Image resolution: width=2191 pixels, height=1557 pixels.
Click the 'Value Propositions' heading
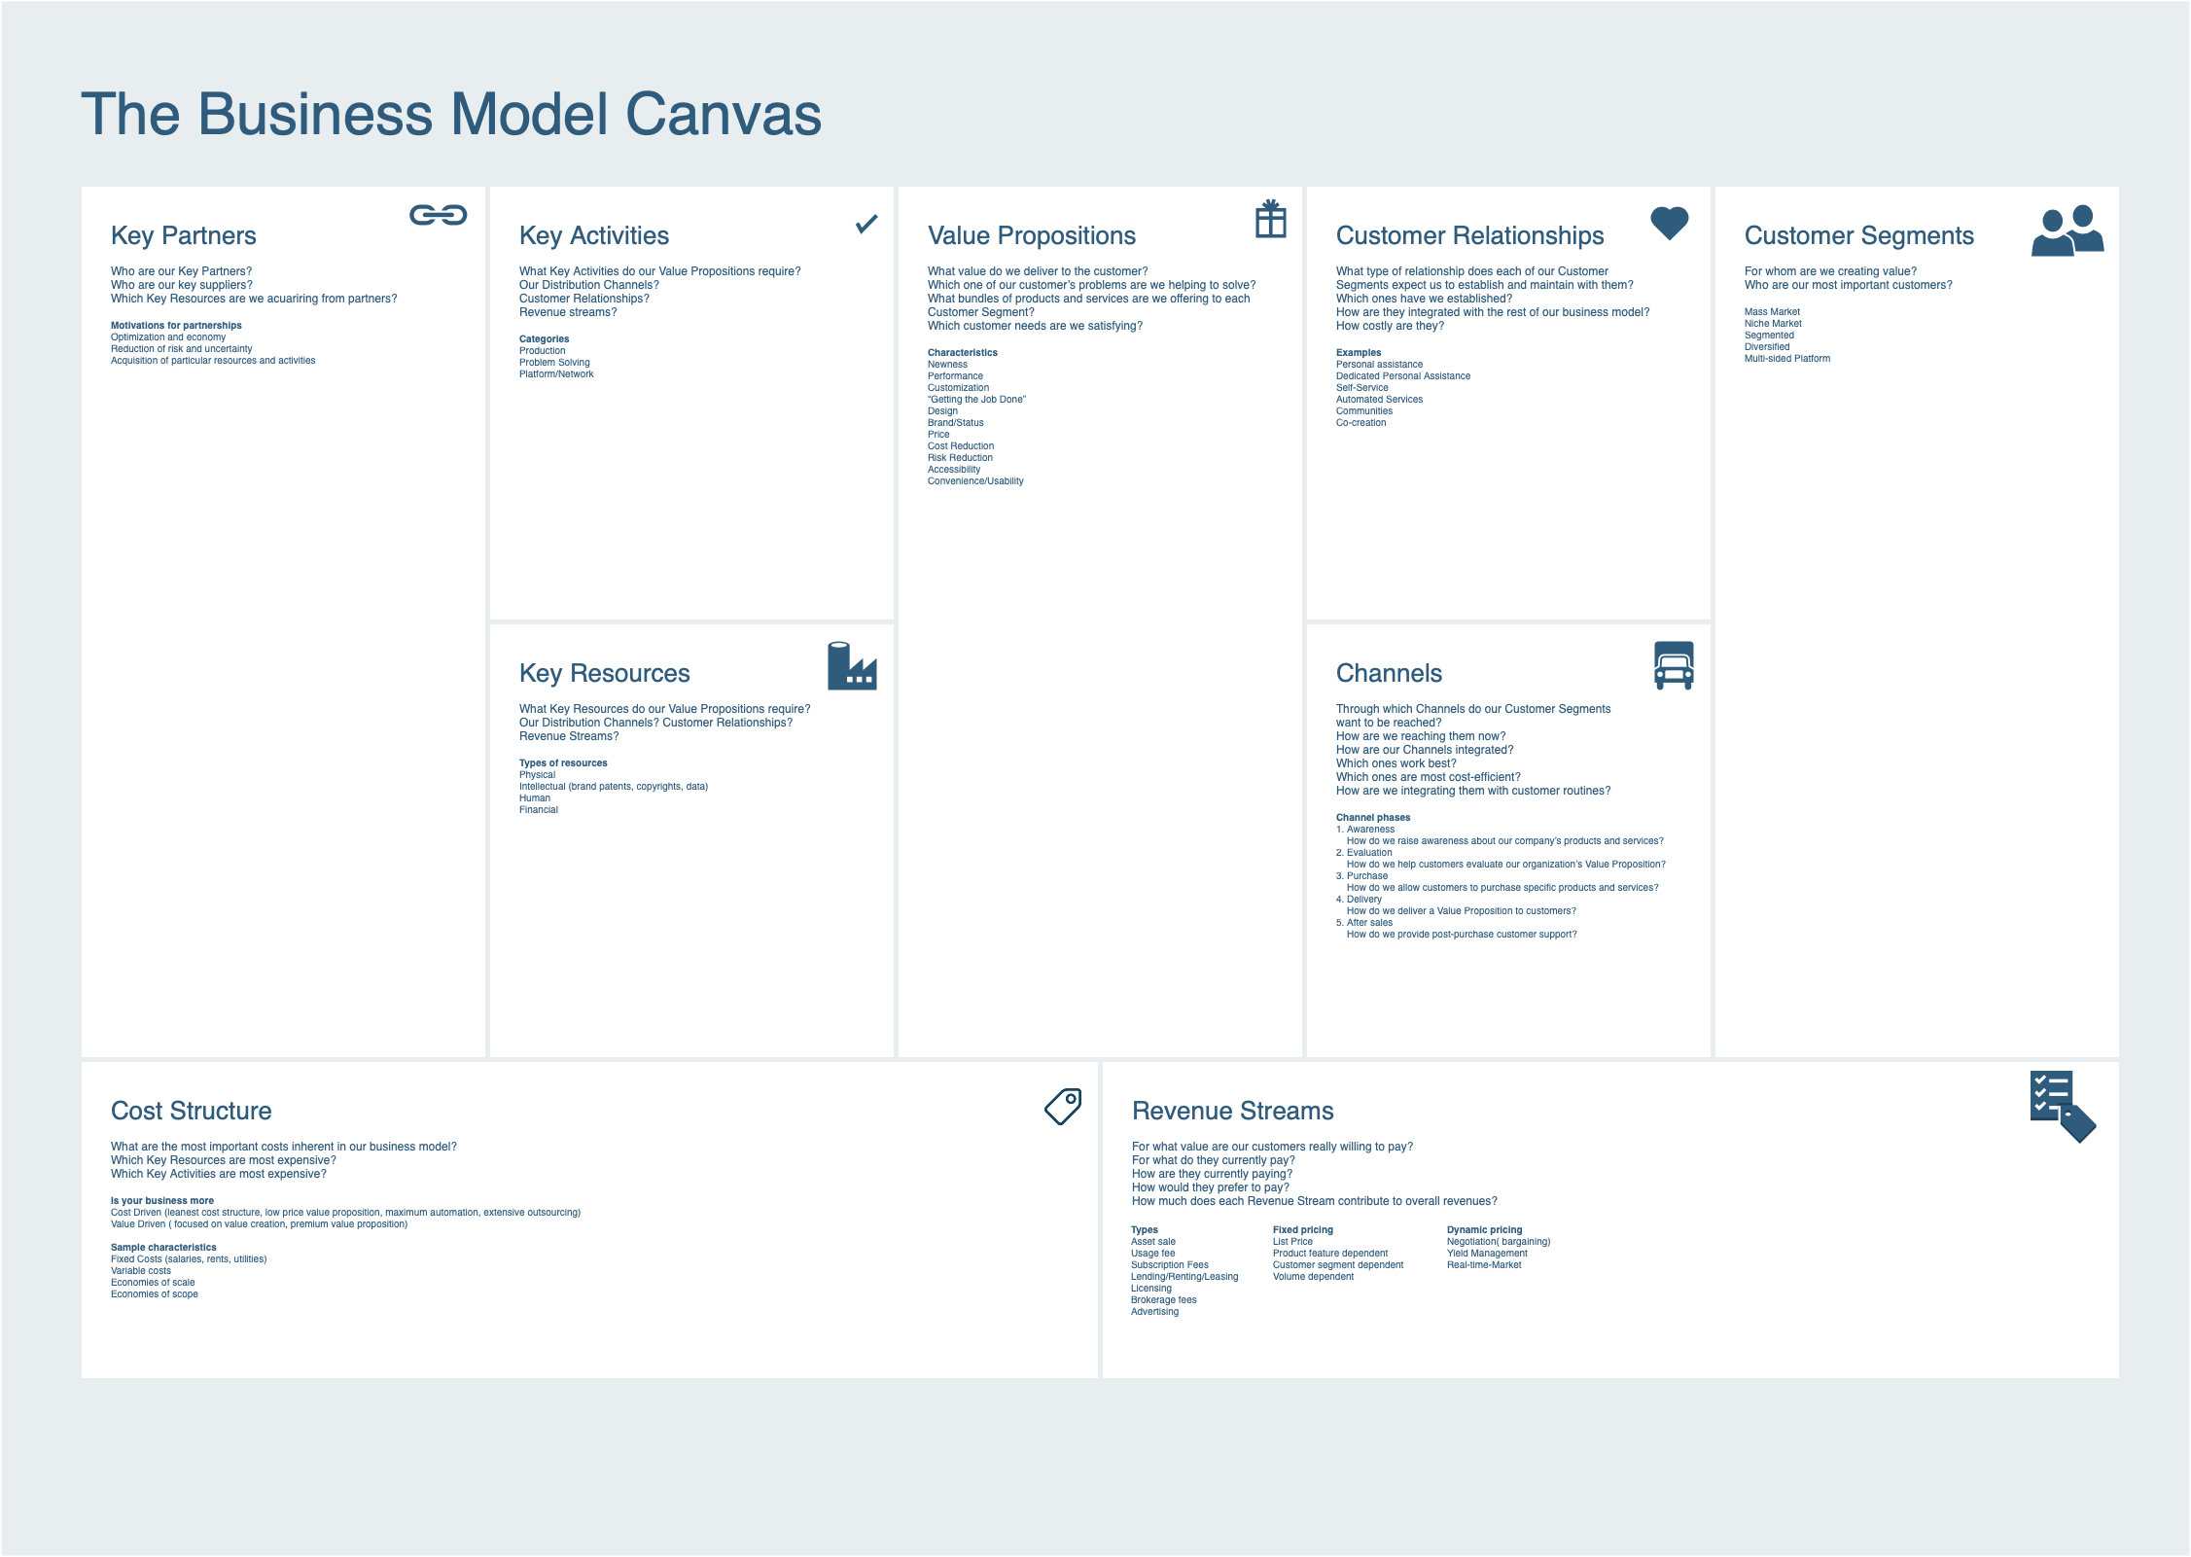[x=1032, y=235]
